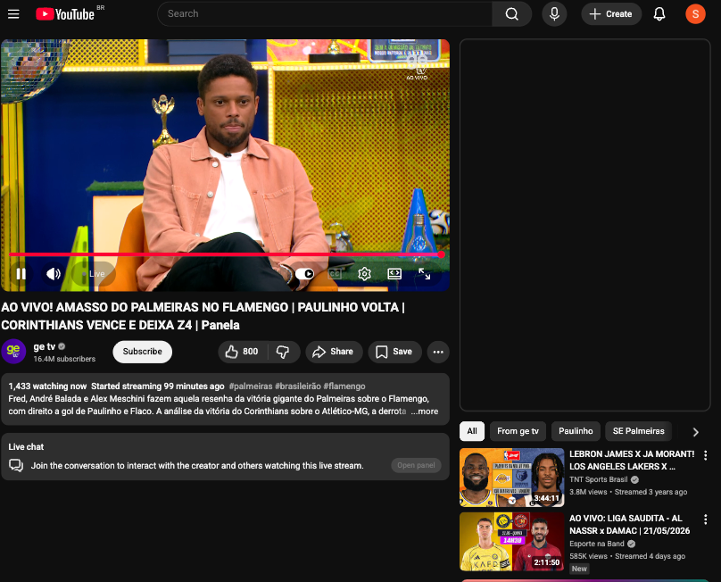This screenshot has height=582, width=721.
Task: Toggle closed captions CC
Action: click(x=335, y=274)
